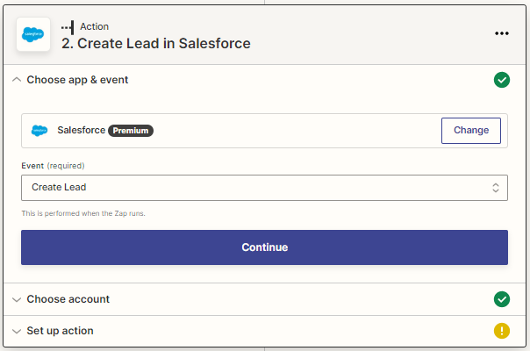Click the Event (required) label
530x351 pixels.
pos(53,166)
